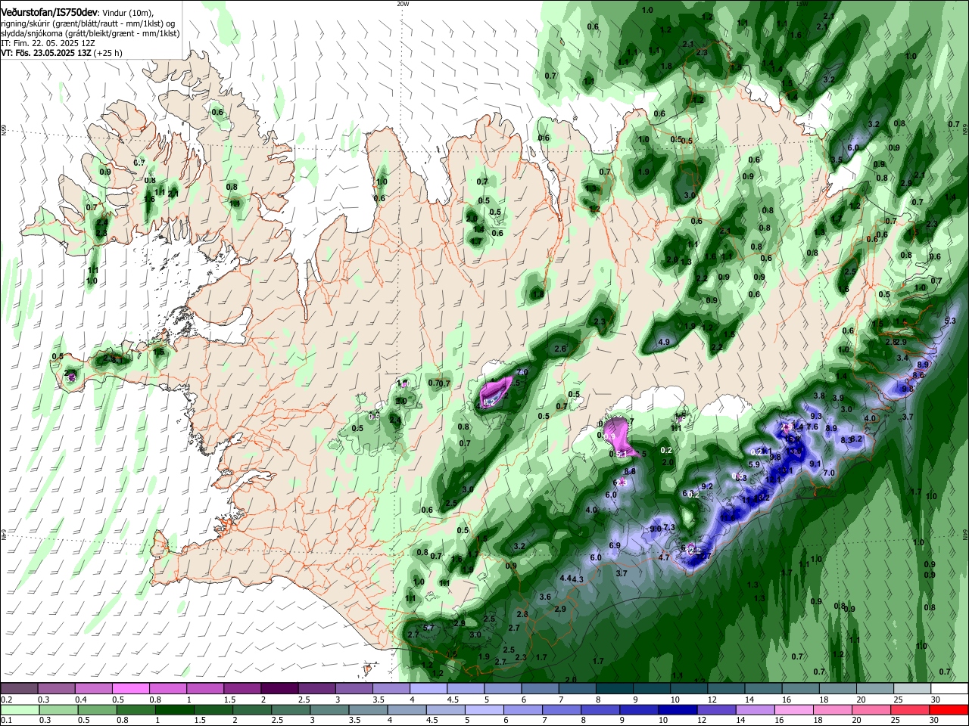The height and width of the screenshot is (726, 969).
Task: Click the 8.6 value in the southeast
Action: [918, 375]
